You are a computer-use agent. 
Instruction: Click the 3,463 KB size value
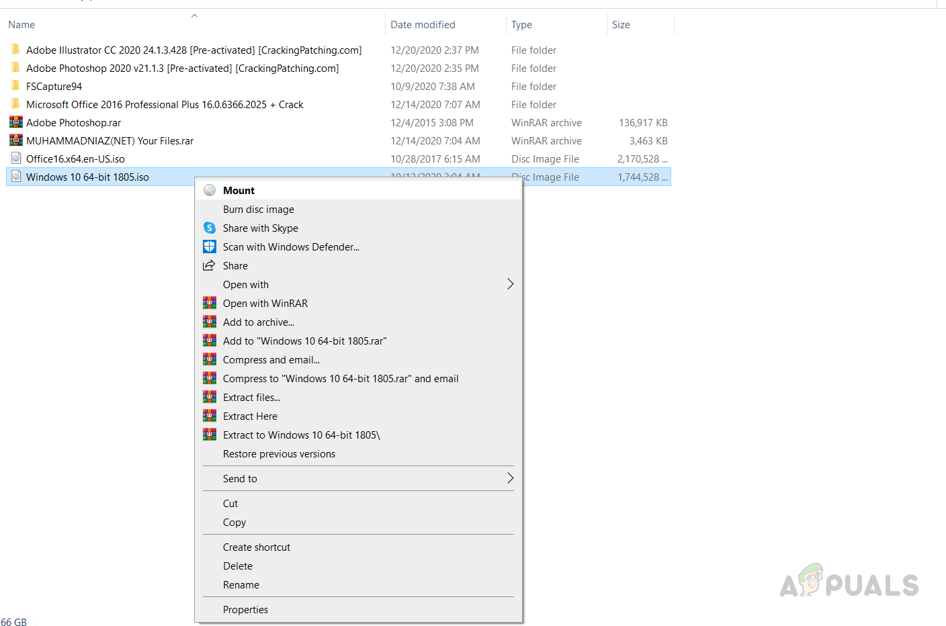[x=648, y=141]
